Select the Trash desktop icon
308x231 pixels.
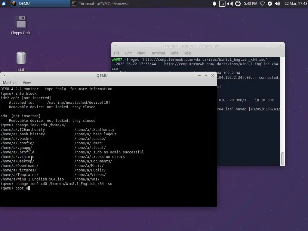[x=21, y=61]
